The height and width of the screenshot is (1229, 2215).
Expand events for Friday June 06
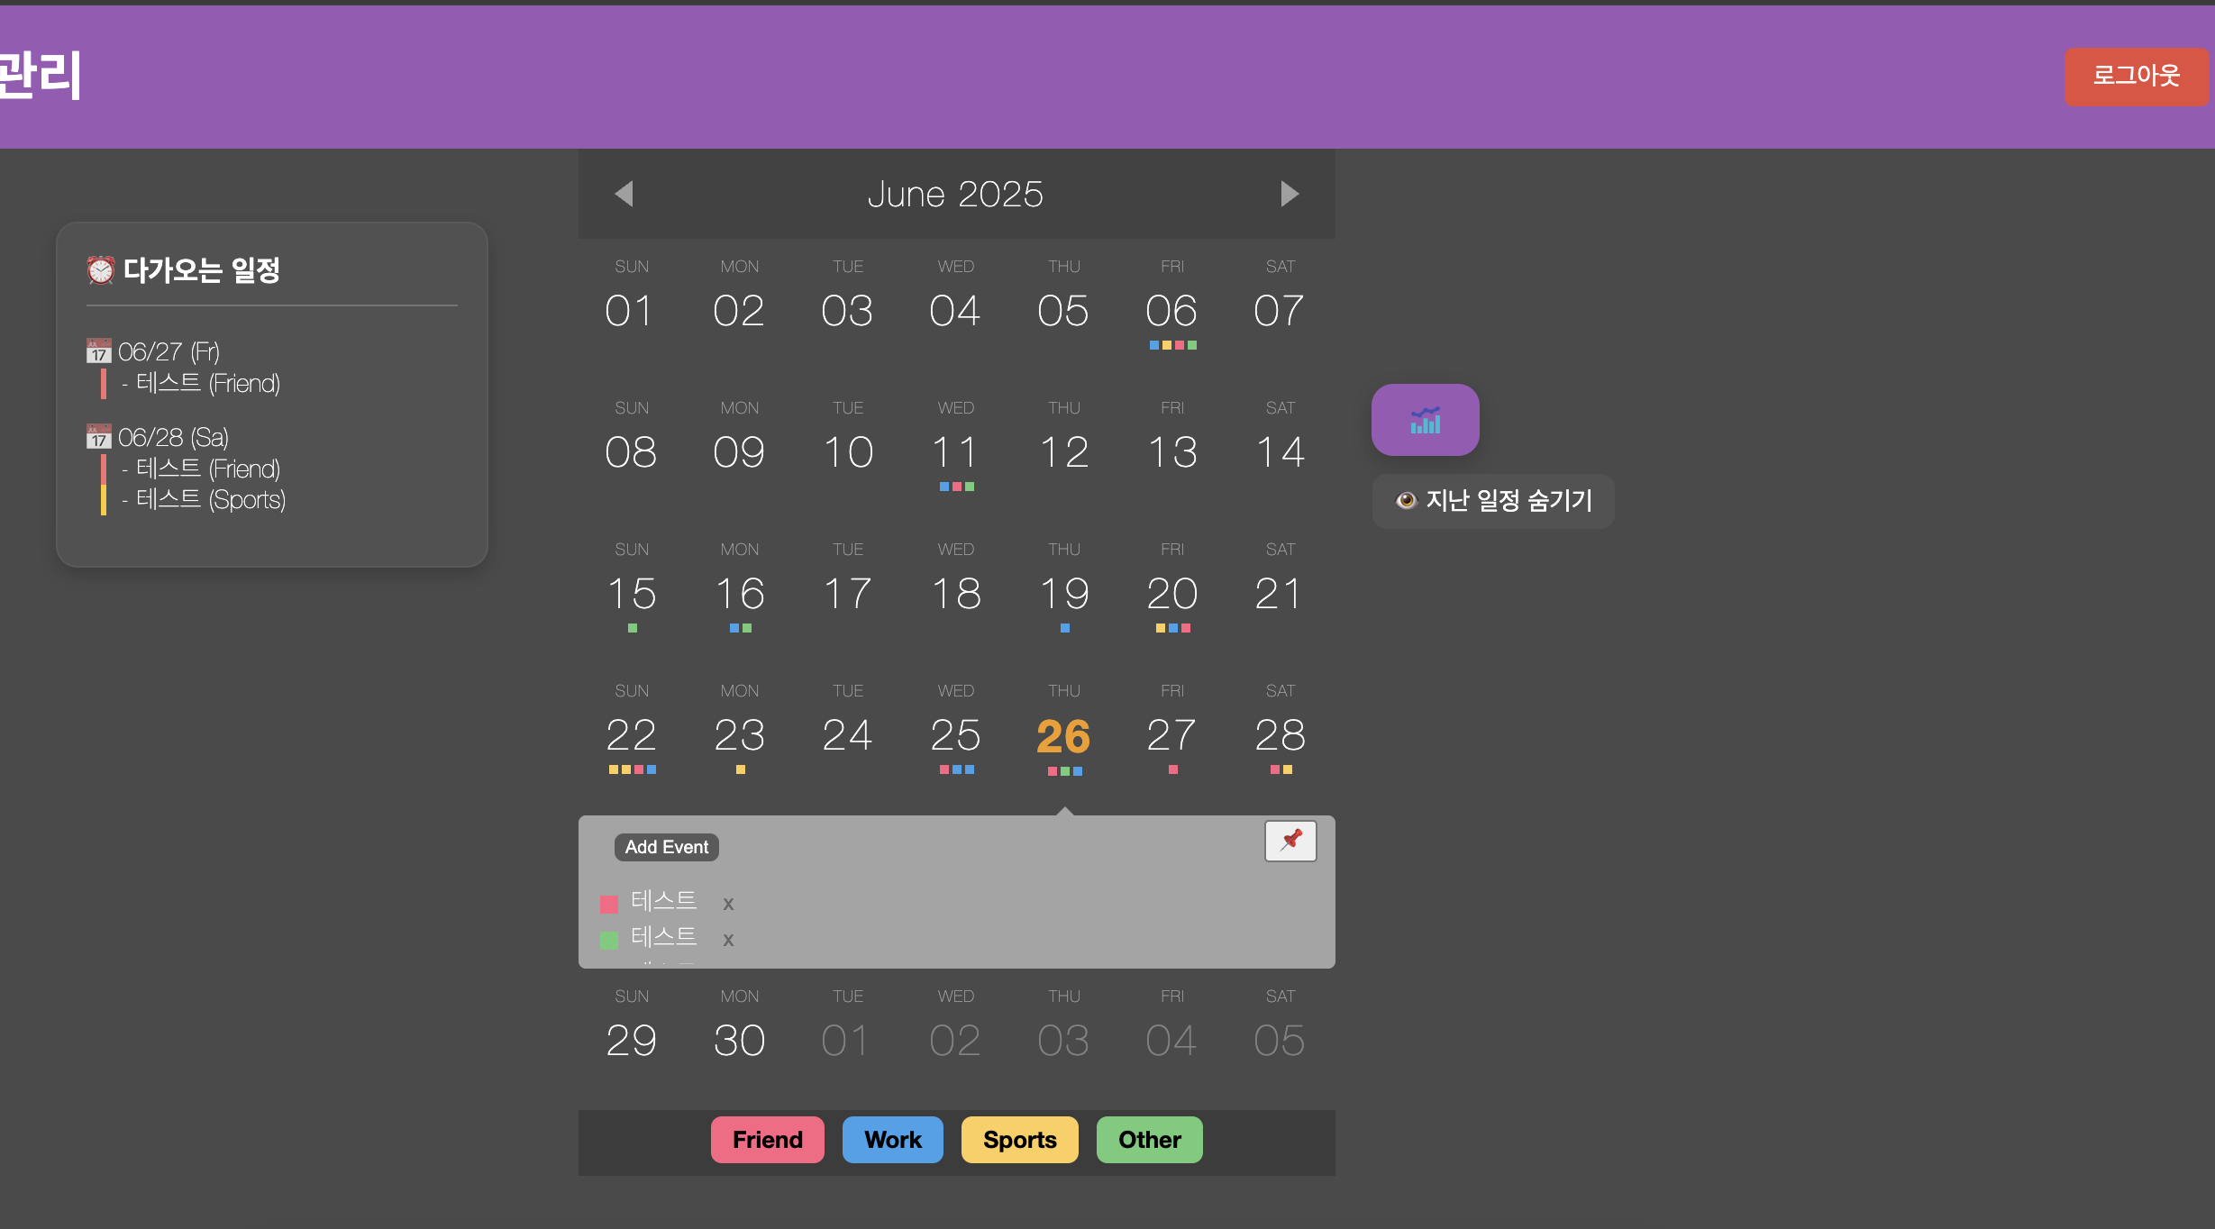(x=1171, y=313)
